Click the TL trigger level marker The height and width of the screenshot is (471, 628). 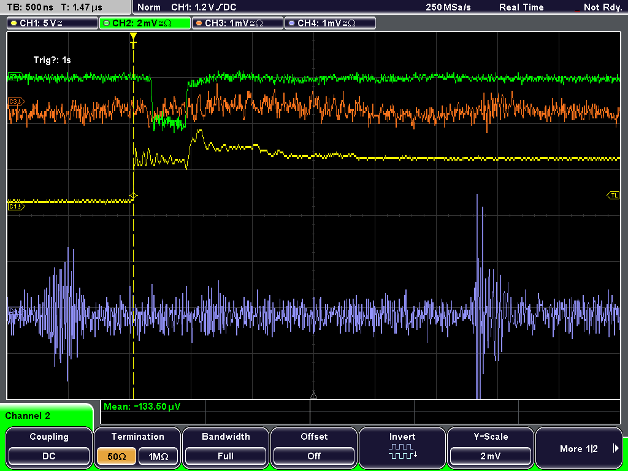pyautogui.click(x=613, y=196)
